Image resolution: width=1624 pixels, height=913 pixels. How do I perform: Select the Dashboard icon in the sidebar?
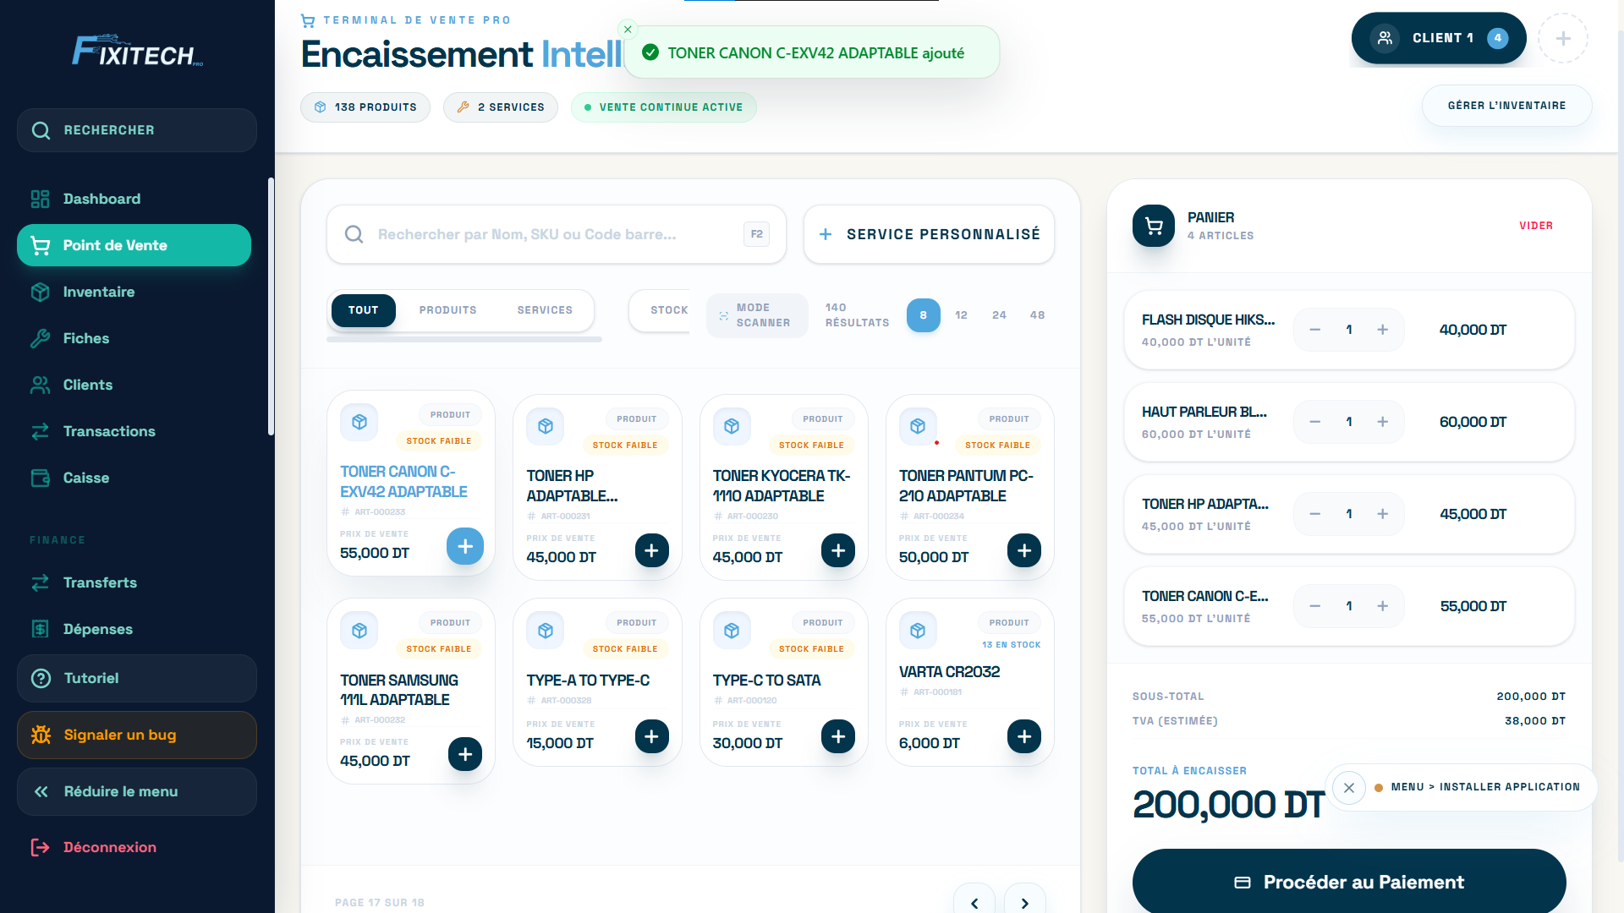(39, 199)
